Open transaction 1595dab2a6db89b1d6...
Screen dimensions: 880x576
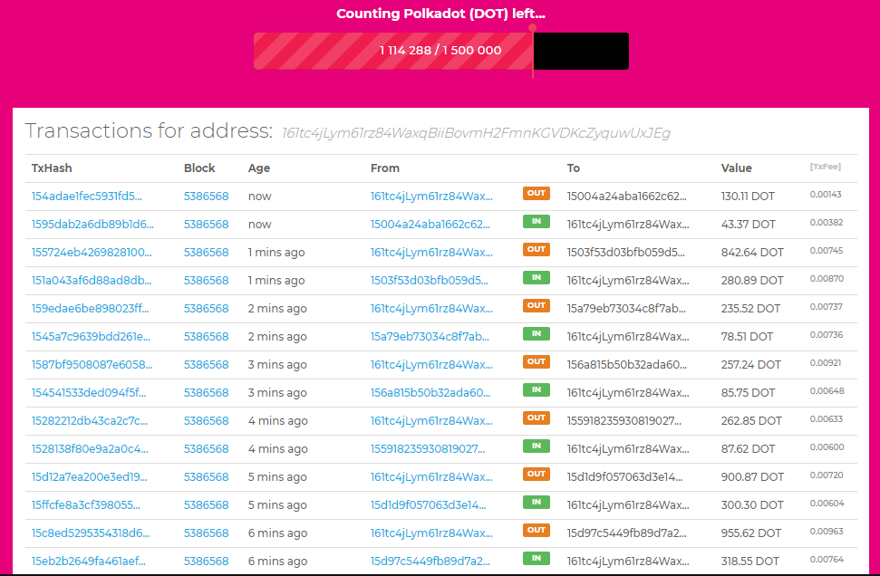point(92,225)
